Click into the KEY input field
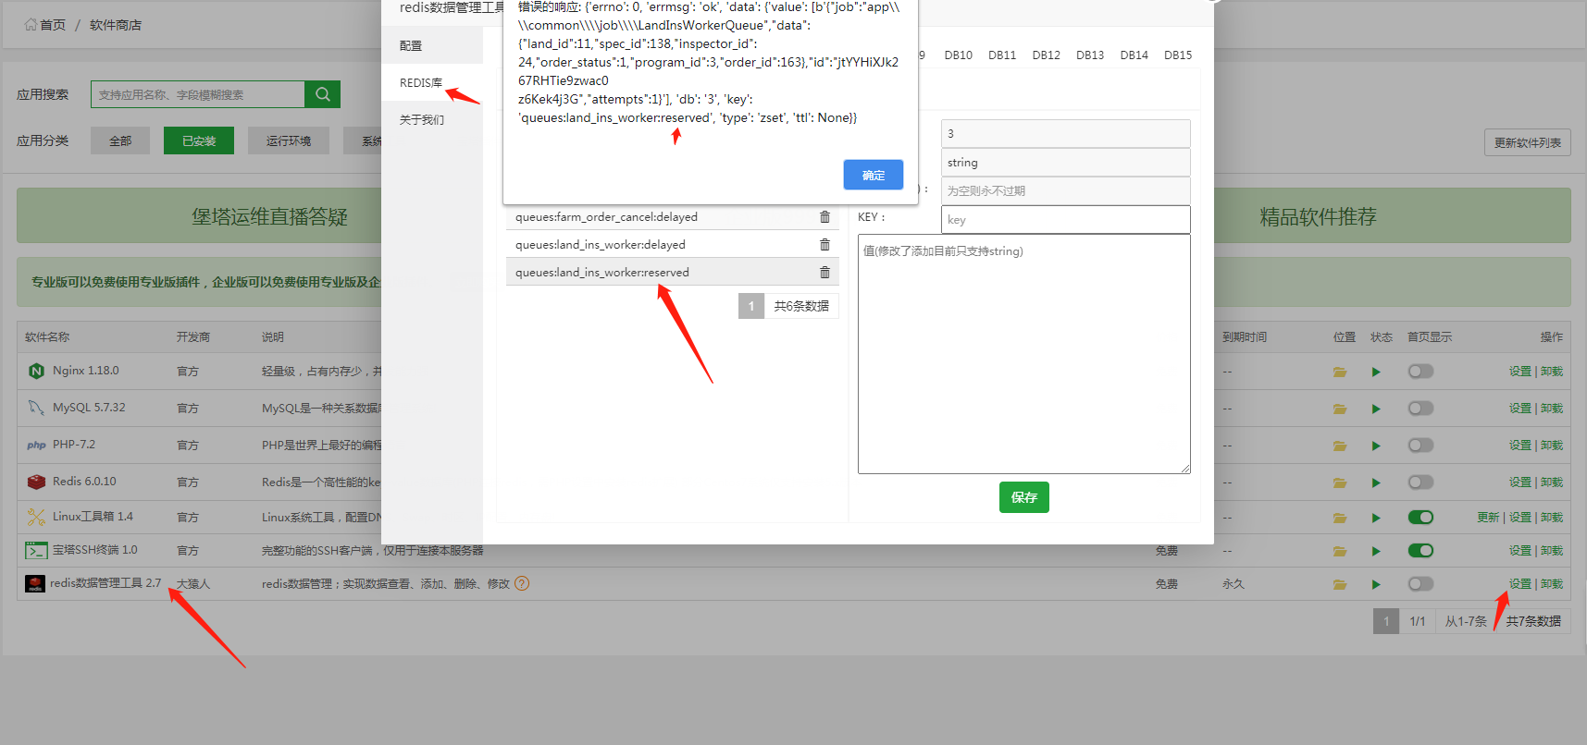 coord(1065,219)
